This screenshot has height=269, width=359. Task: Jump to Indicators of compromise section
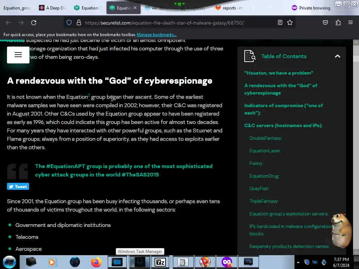click(283, 109)
